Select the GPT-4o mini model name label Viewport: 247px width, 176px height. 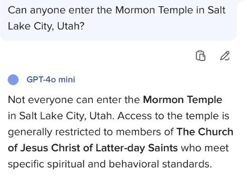coord(51,80)
